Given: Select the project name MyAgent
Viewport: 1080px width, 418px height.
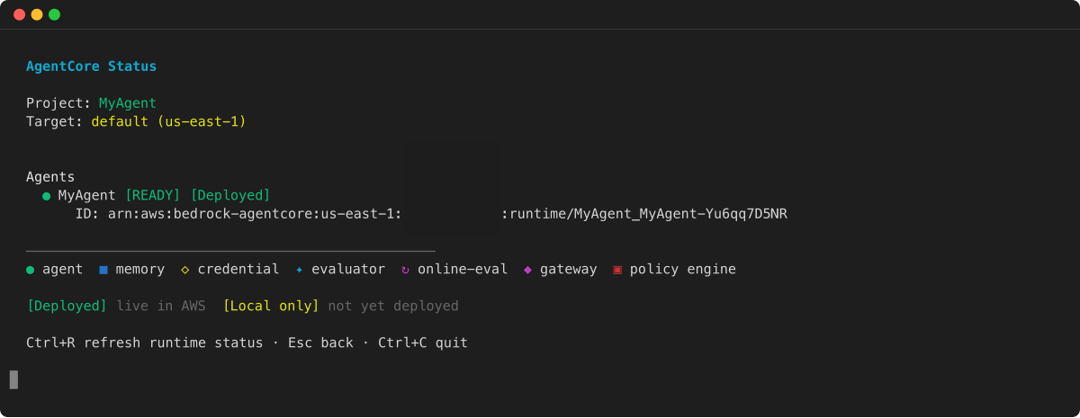Looking at the screenshot, I should [x=128, y=103].
